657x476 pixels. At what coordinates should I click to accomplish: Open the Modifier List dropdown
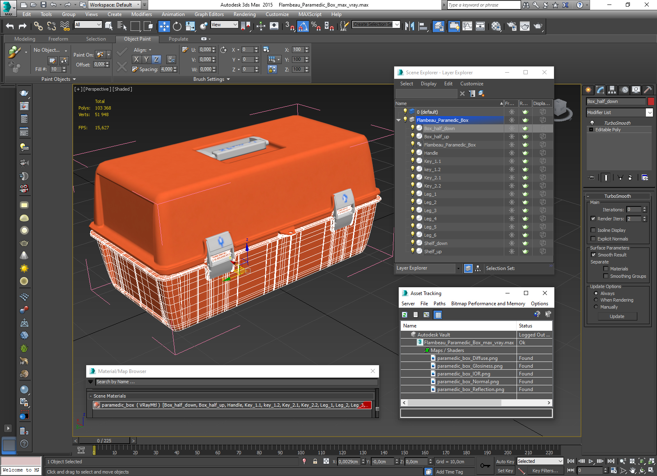coord(650,112)
